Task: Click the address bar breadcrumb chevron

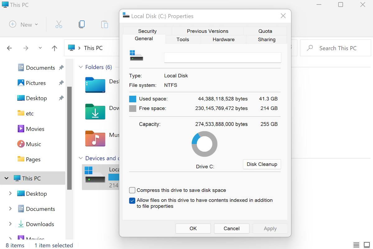Action: 80,48
